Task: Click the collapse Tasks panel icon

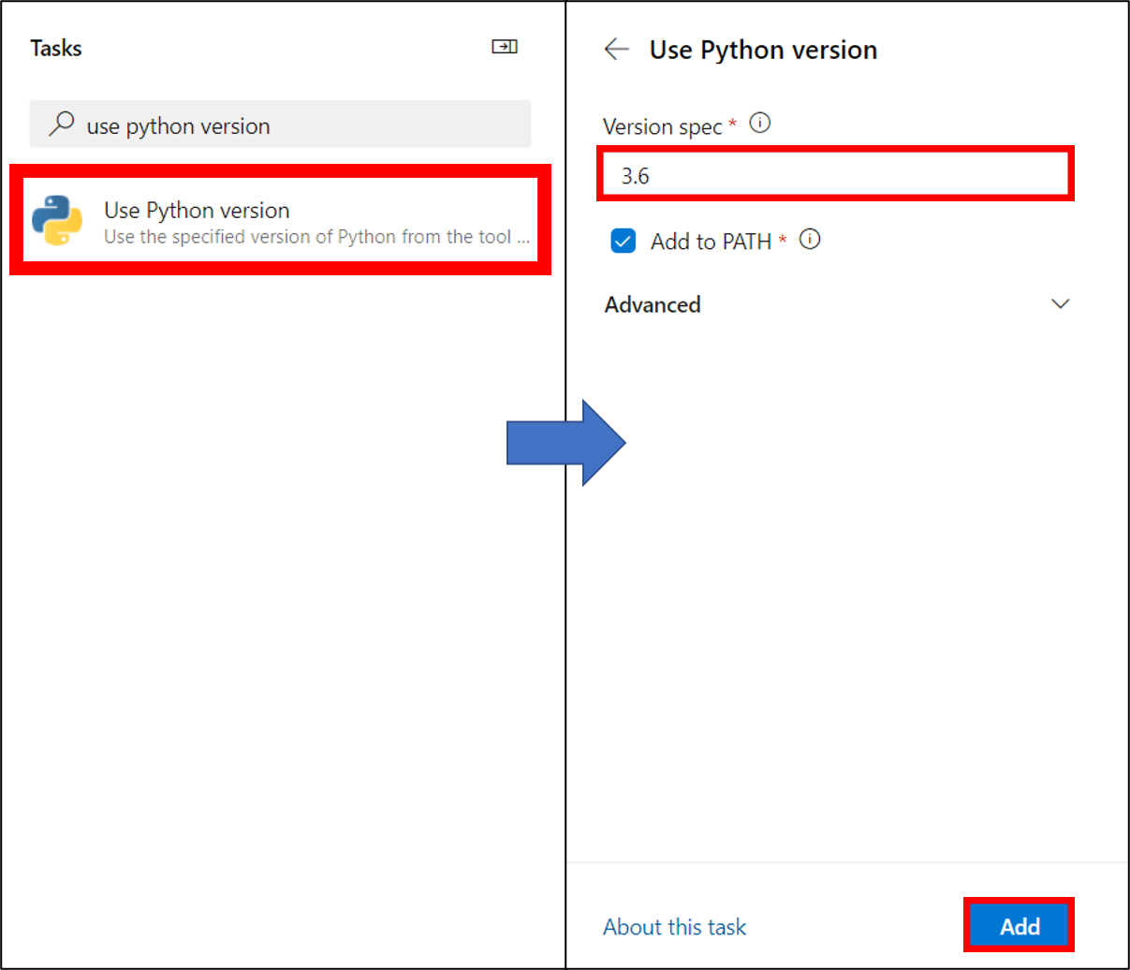Action: 505,47
